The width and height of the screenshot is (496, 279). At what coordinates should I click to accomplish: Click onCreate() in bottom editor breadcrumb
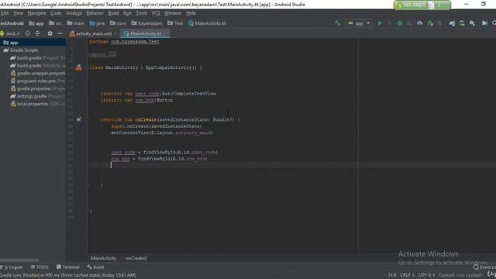click(136, 258)
